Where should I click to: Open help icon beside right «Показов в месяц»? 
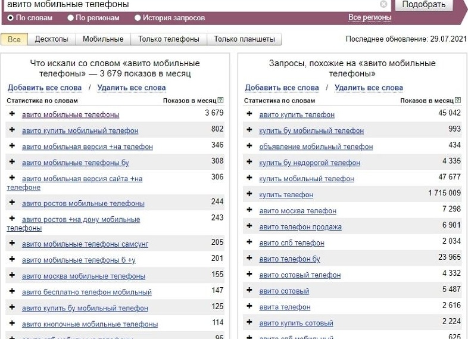458,100
